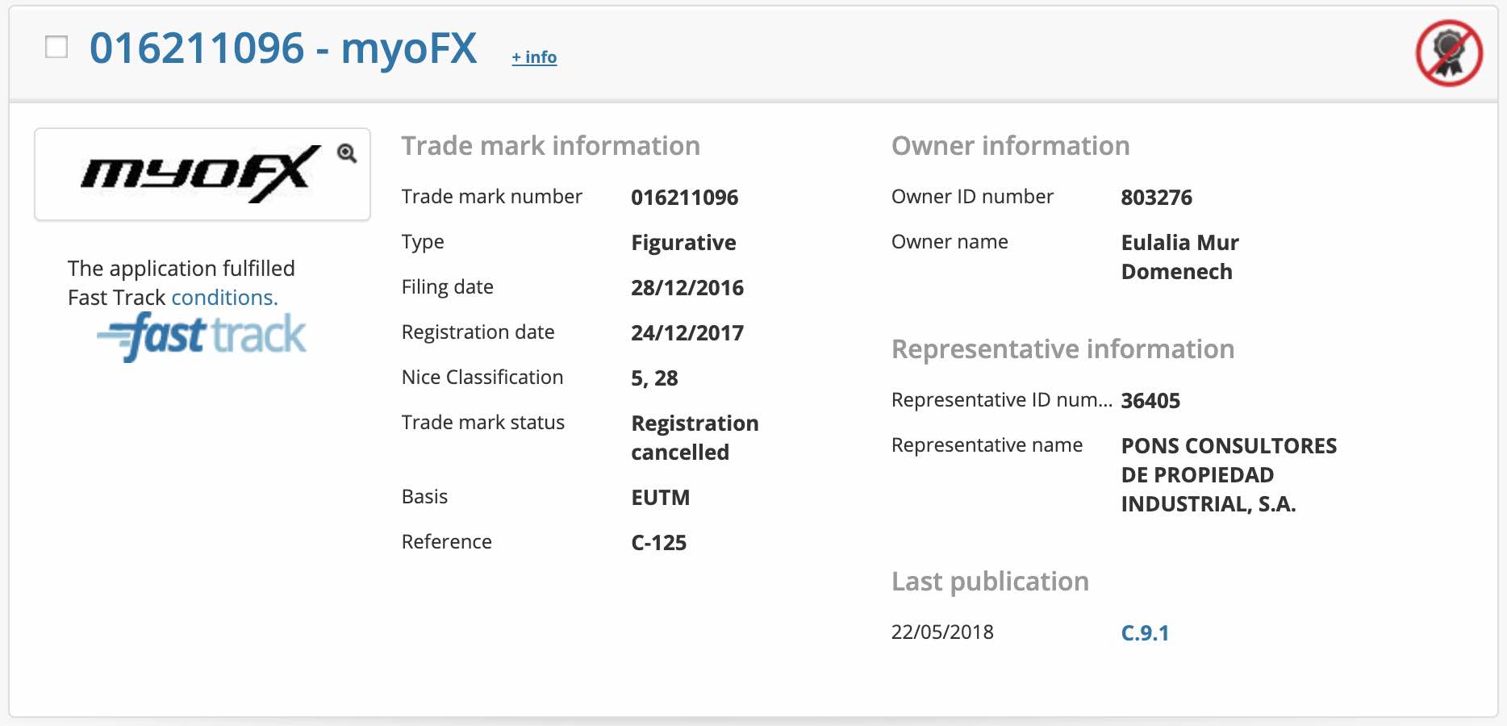Tick the checkbox beside trademark 016211096
The image size is (1507, 726).
(56, 48)
